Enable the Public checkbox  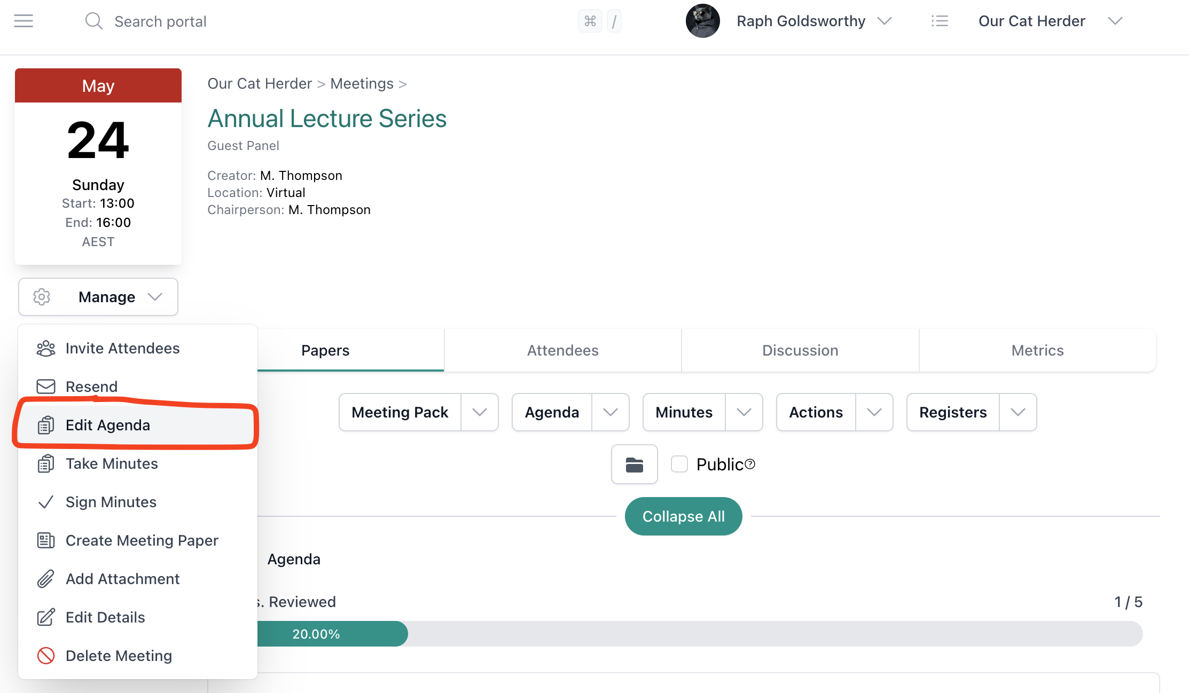[x=679, y=464]
